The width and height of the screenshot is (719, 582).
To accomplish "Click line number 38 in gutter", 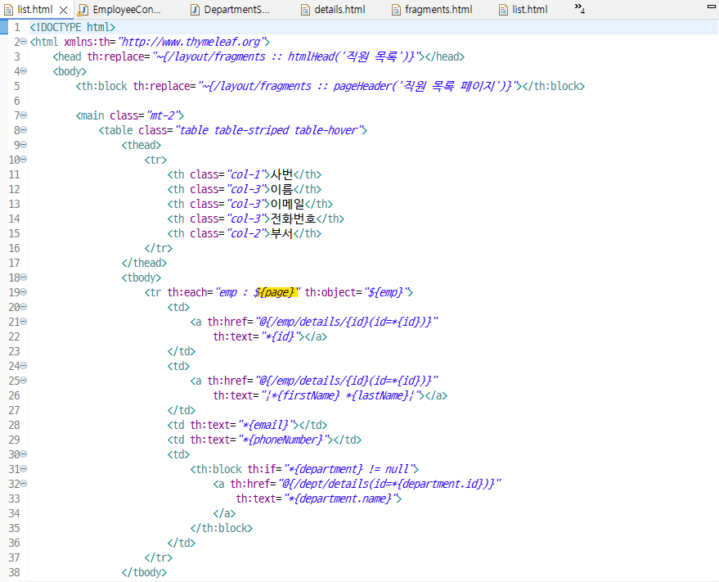I will coord(14,572).
